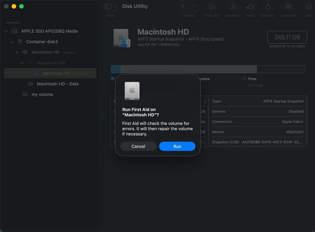This screenshot has height=232, width=315.
Task: Click the Owners 'Disabled' value
Action: pyautogui.click(x=296, y=112)
